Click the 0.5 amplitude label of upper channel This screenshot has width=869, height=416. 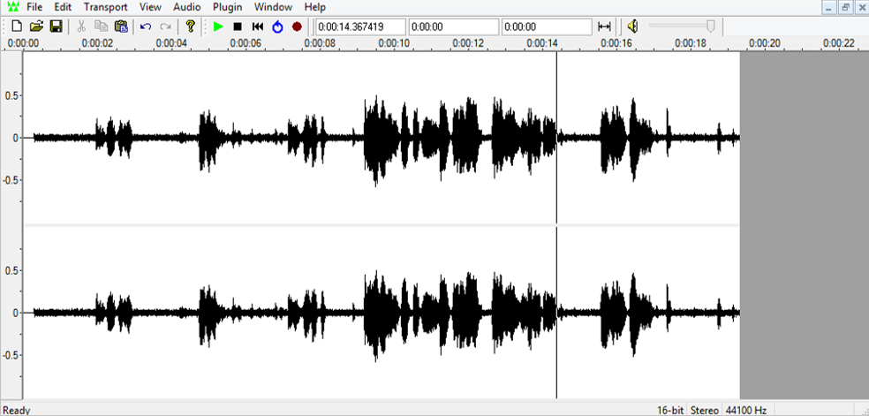pyautogui.click(x=12, y=95)
